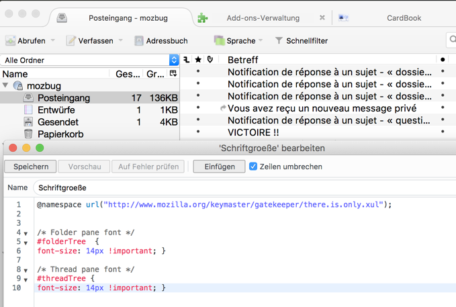Activate the Schnellfilter funnel icon
This screenshot has height=307, width=456.
279,40
